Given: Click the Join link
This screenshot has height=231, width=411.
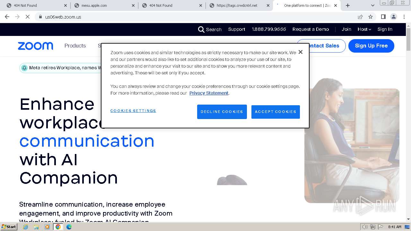Looking at the screenshot, I should click(346, 29).
